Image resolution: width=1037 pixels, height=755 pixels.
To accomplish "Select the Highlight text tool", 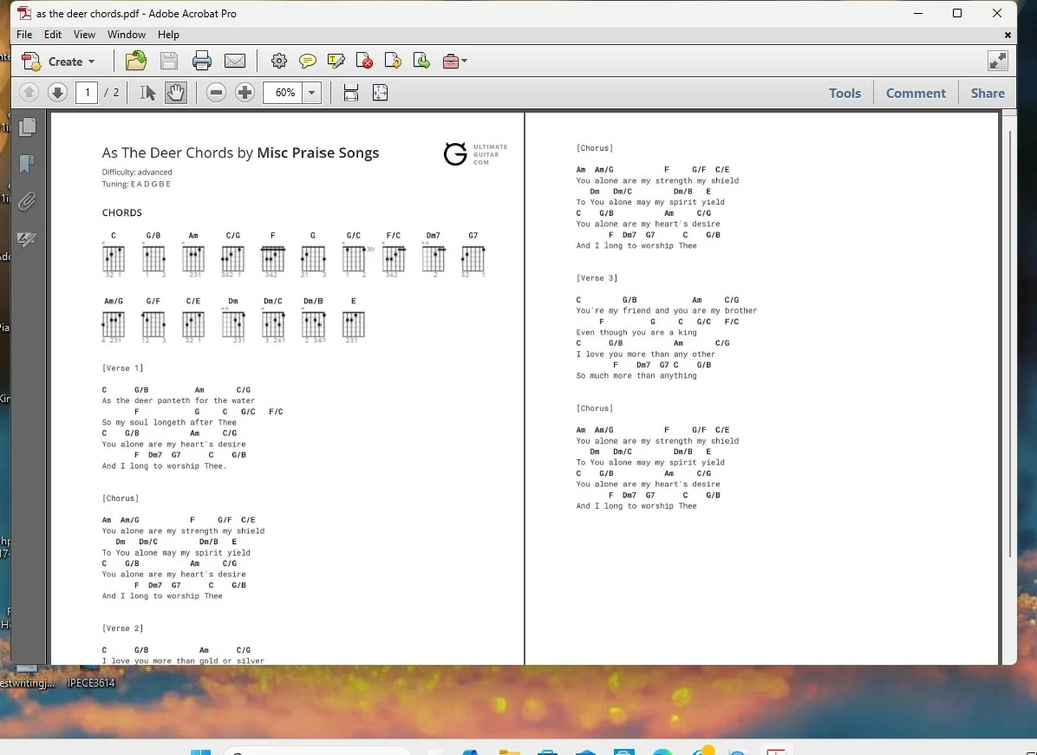I will coord(336,62).
